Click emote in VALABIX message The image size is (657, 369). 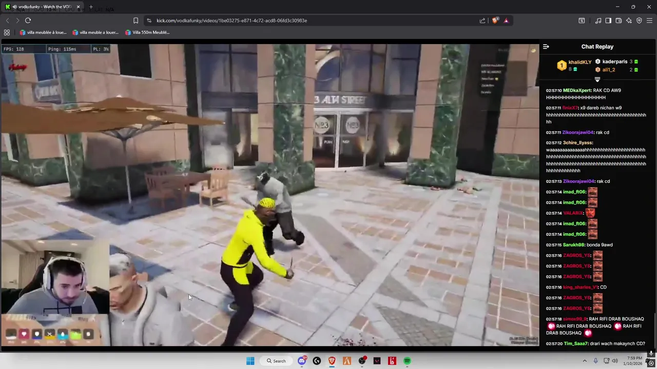point(590,213)
